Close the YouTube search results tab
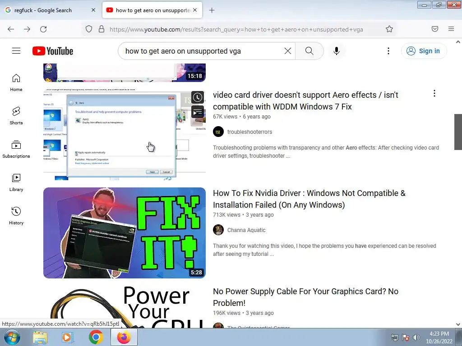This screenshot has height=346, width=462. (195, 10)
